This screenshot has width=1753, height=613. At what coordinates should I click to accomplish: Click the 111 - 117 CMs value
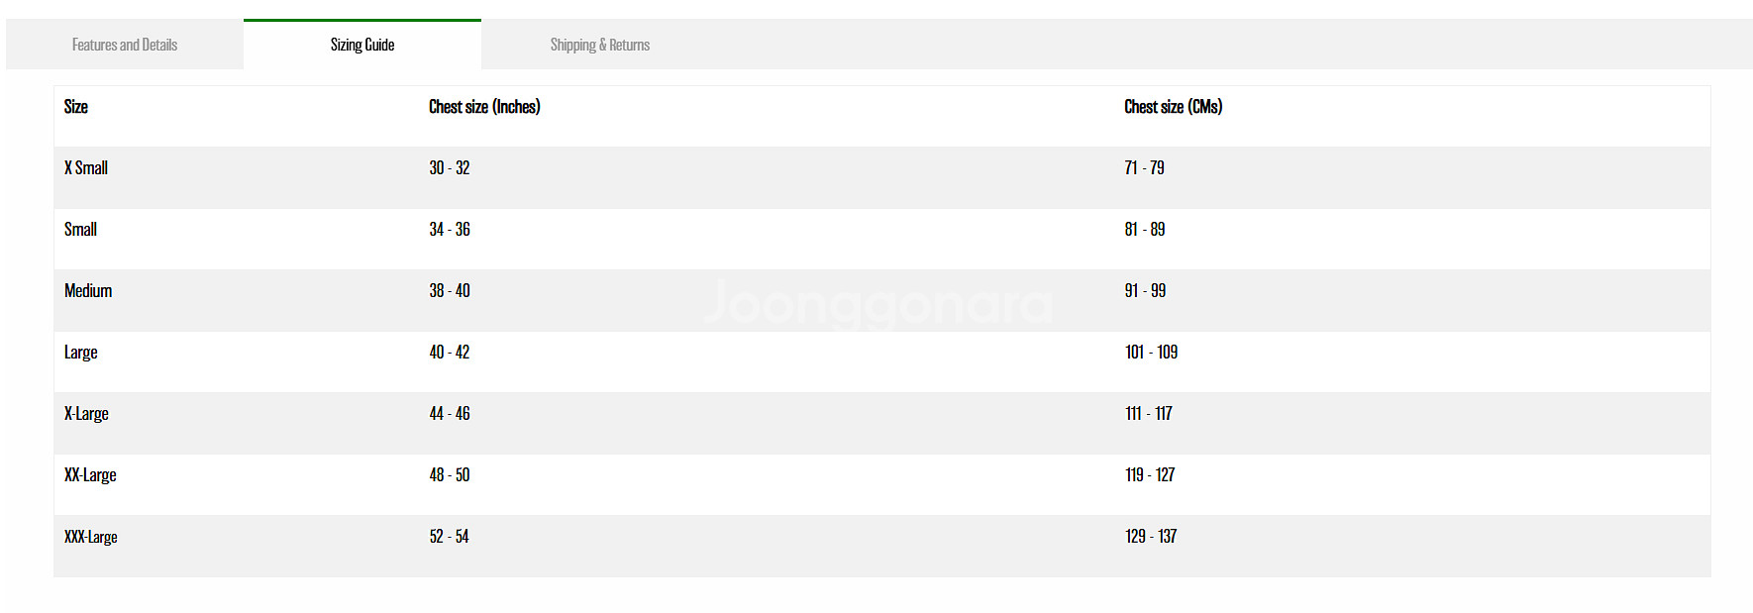1148,414
